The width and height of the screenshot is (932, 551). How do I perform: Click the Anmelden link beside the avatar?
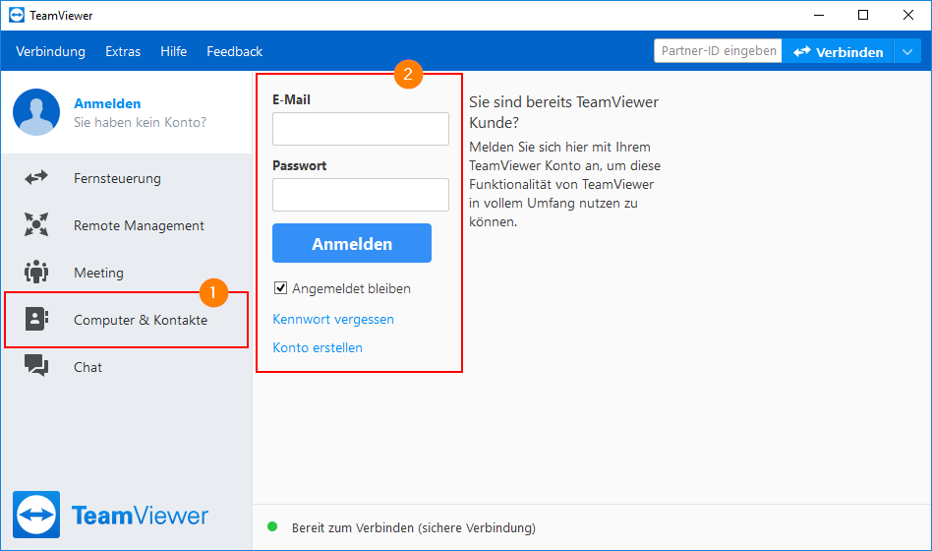coord(107,103)
